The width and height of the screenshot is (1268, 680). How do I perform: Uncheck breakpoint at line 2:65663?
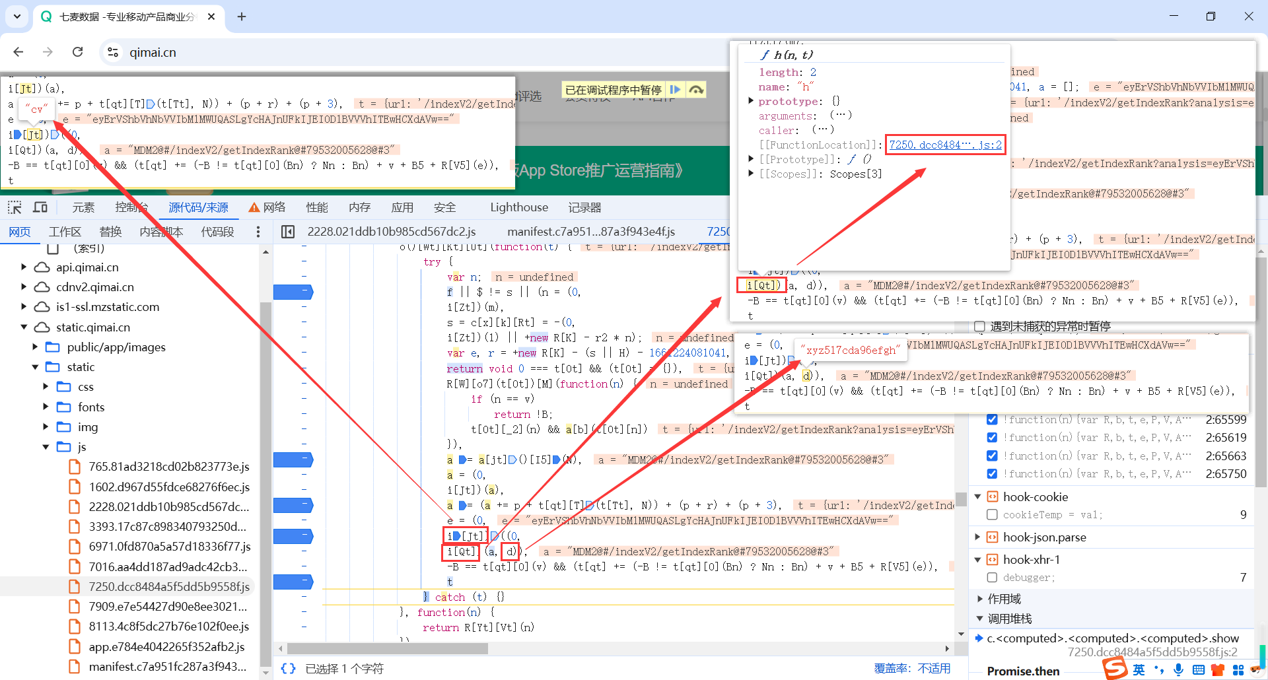point(992,456)
